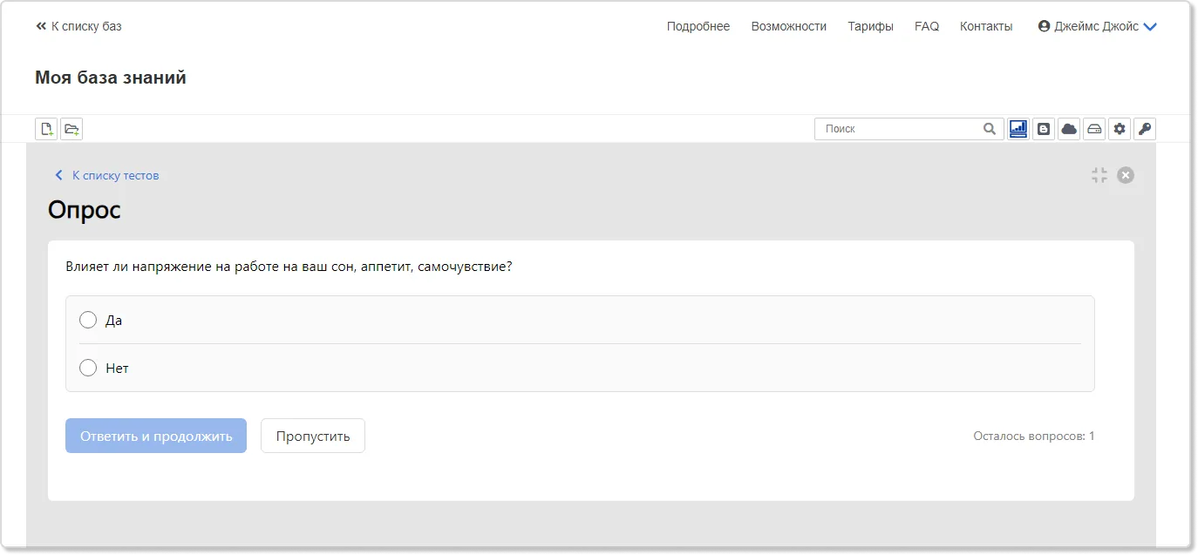Click the add folder icon in toolbar
Viewport: 1198px width, 555px height.
[x=71, y=129]
